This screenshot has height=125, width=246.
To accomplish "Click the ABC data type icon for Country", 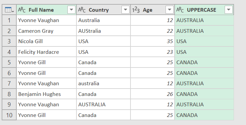I will pyautogui.click(x=82, y=10).
